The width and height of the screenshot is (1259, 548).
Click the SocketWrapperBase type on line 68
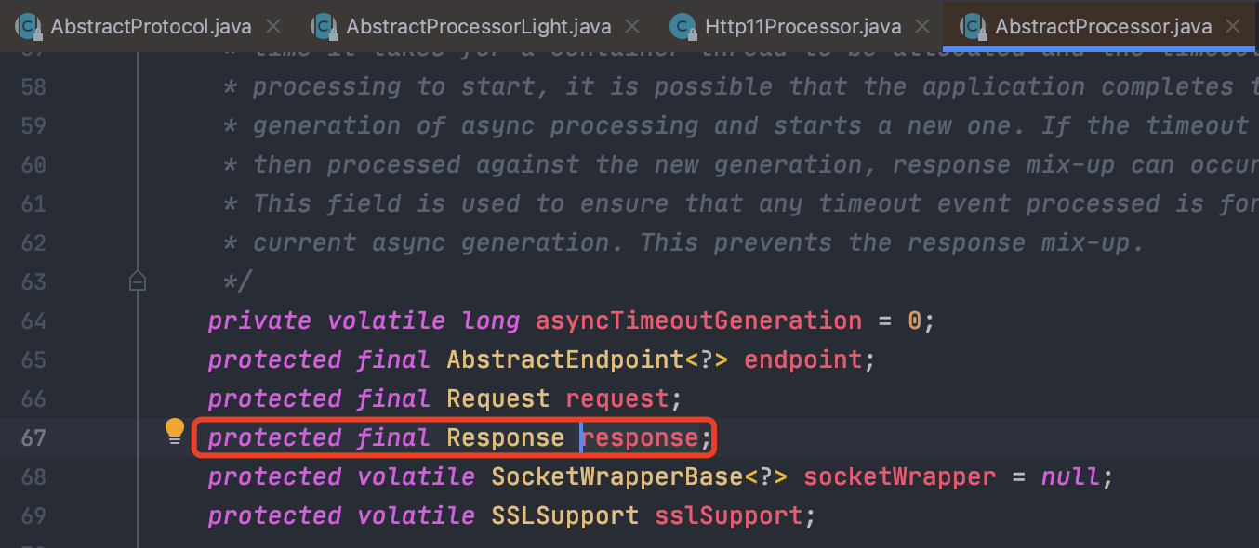[616, 476]
